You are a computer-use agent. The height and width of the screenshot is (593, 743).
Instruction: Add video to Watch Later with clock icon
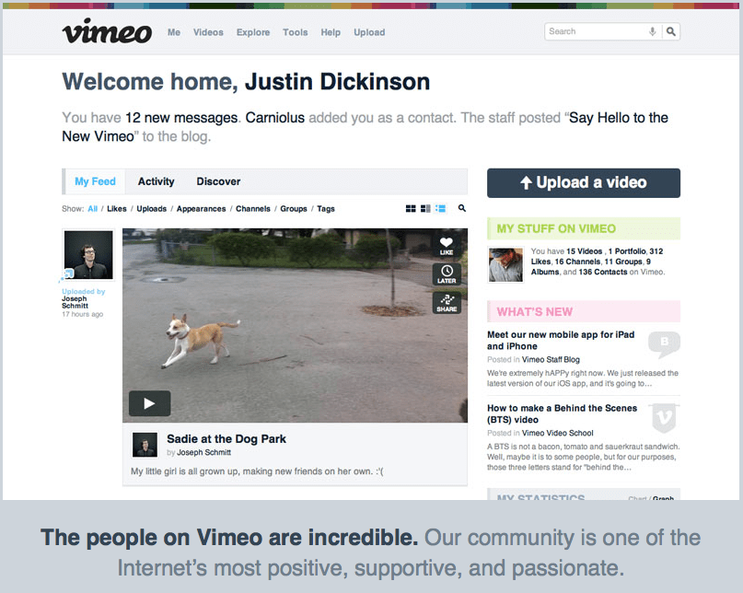(x=447, y=273)
